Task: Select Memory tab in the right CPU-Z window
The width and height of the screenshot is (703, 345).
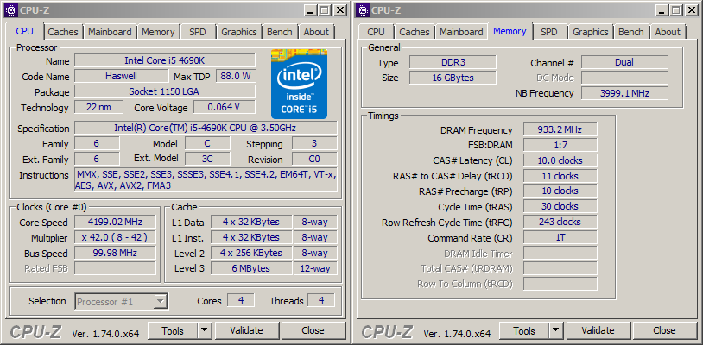Action: coord(510,31)
